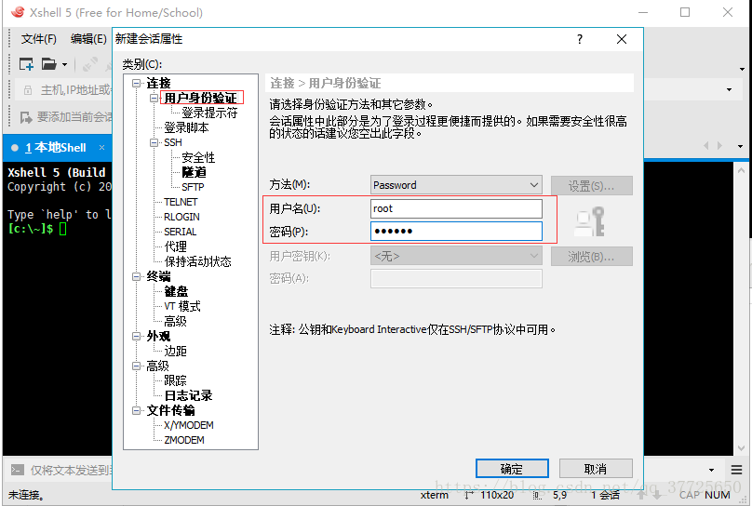752x506 pixels.
Task: Select 登录提示符 in the tree
Action: [x=209, y=113]
